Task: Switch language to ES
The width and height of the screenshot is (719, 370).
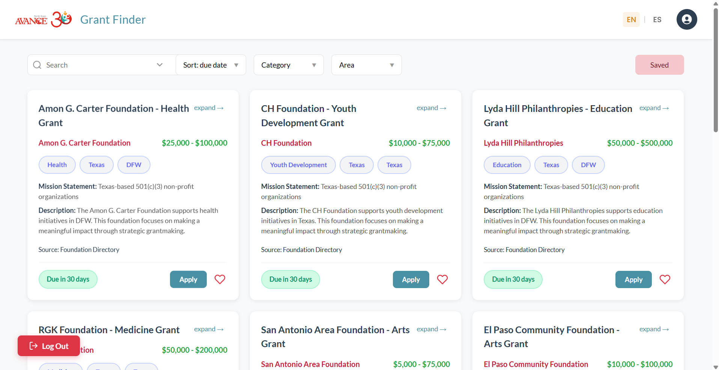Action: [657, 20]
